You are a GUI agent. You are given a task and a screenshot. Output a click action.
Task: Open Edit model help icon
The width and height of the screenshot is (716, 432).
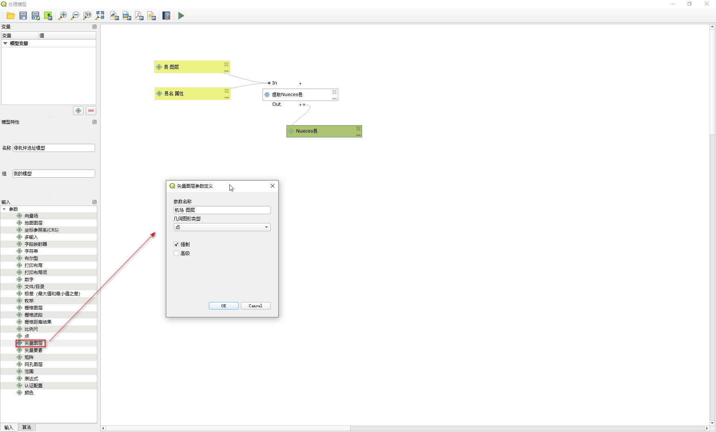[166, 16]
